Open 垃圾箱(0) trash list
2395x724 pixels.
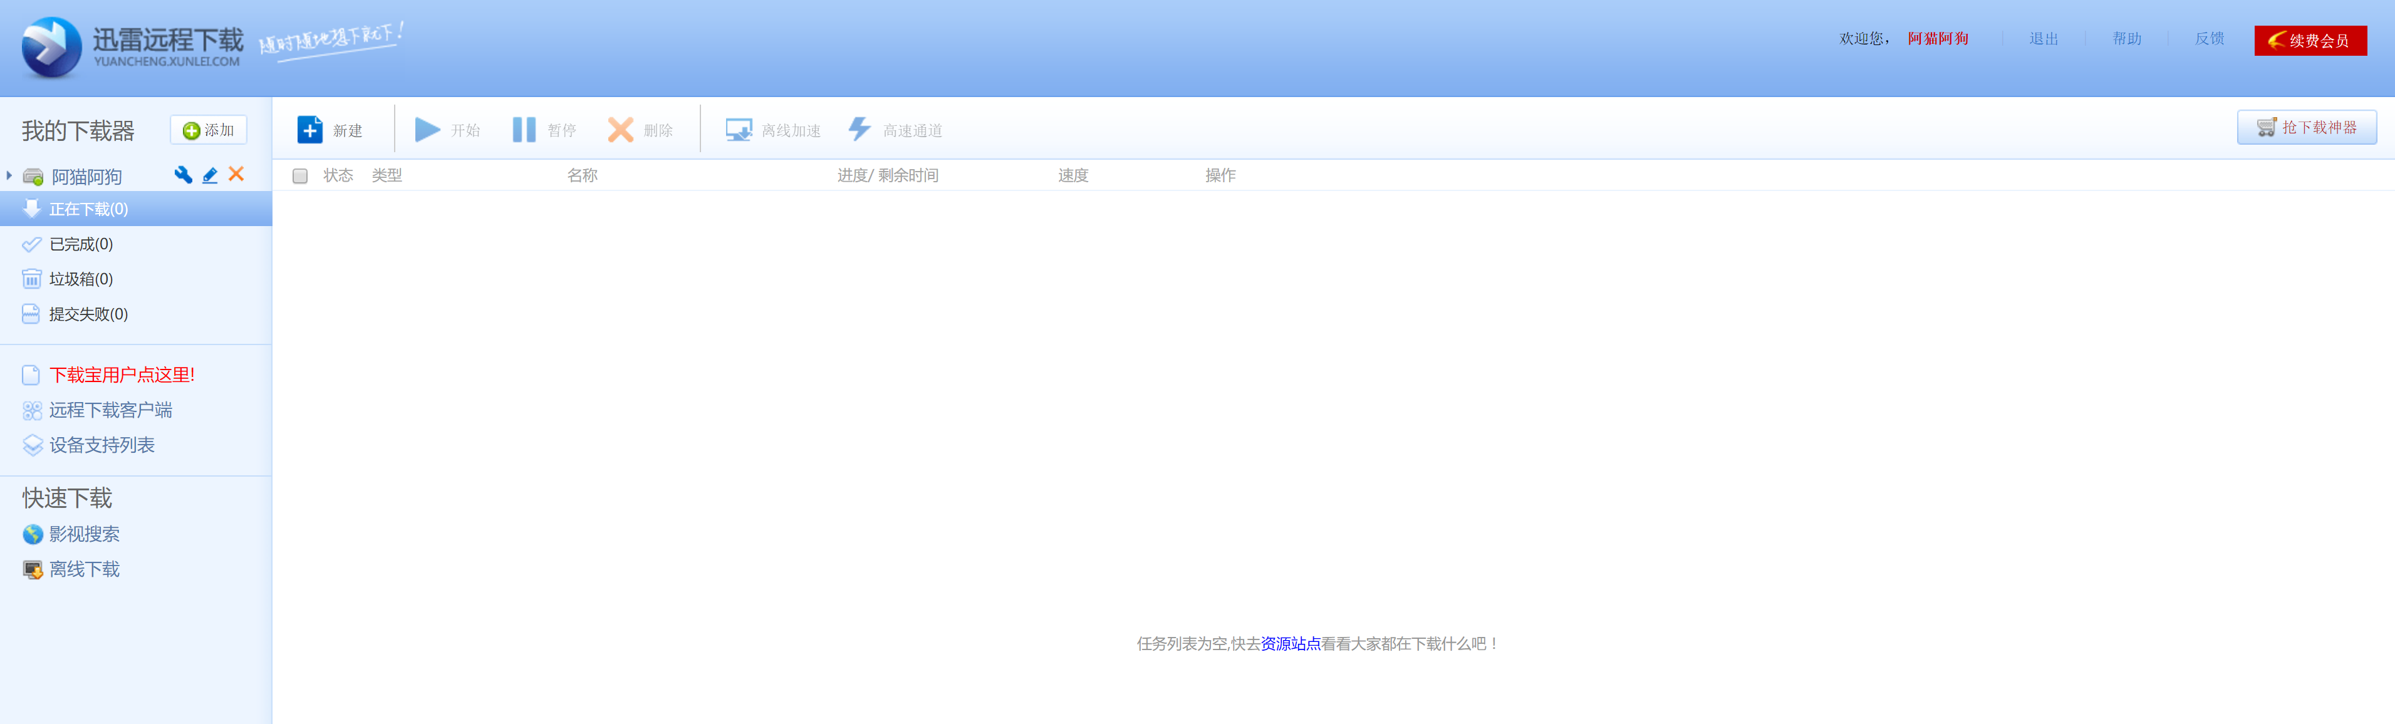click(81, 279)
